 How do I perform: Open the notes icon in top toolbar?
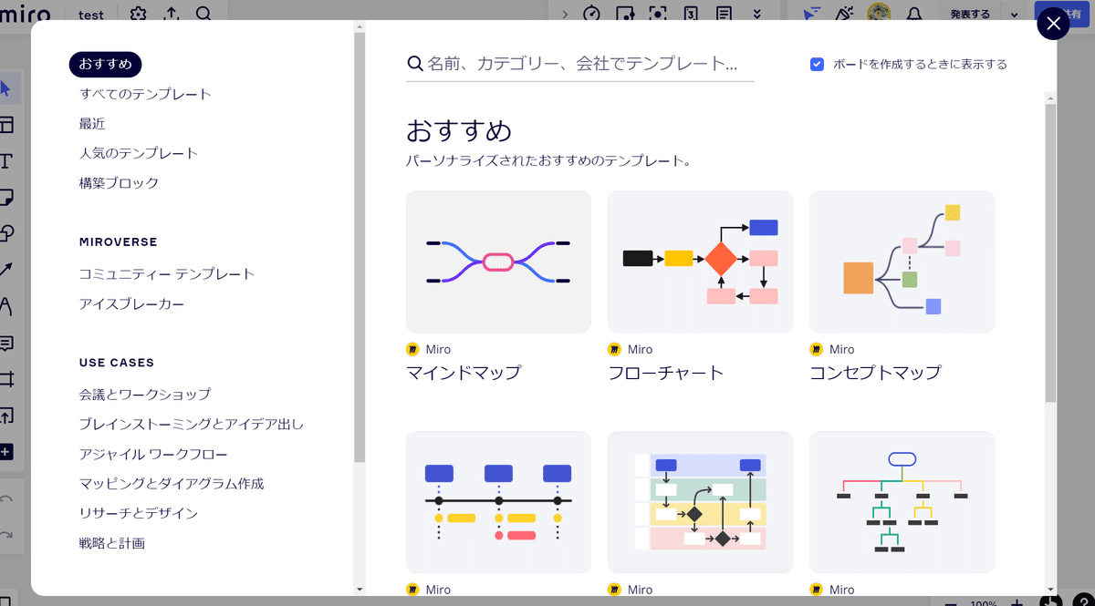tap(724, 14)
